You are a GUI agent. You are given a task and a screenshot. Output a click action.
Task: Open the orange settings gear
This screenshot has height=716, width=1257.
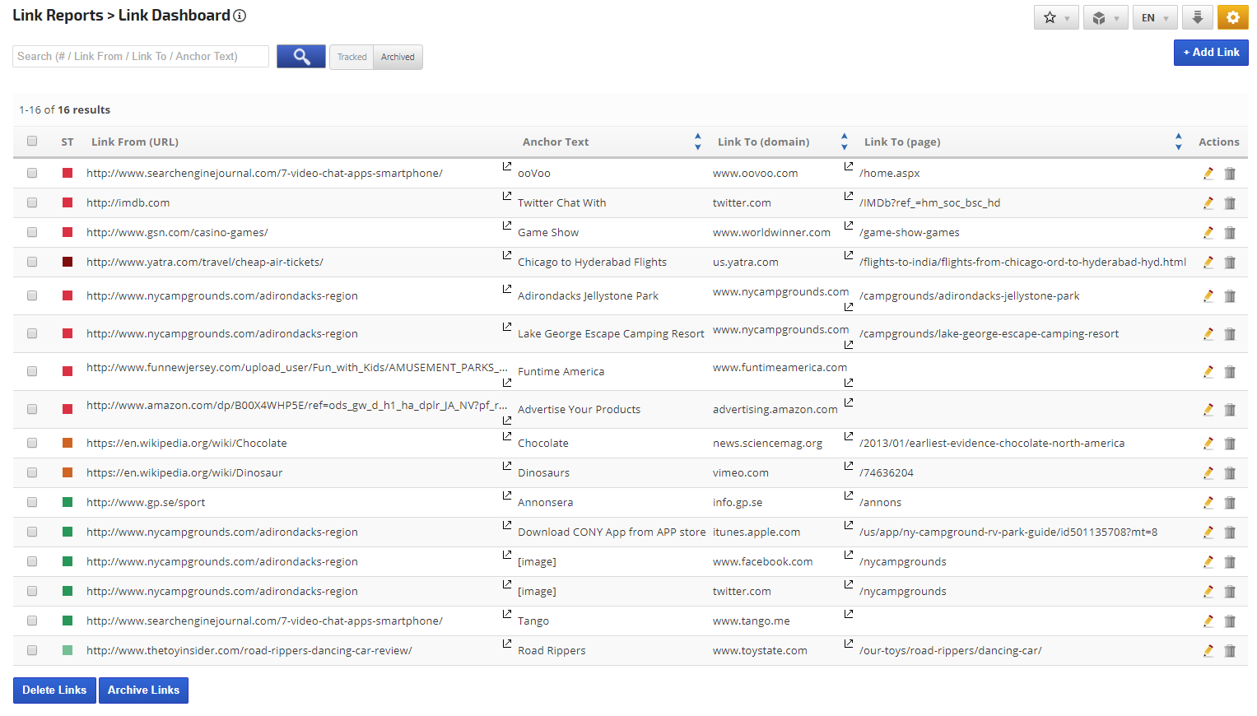click(x=1232, y=17)
